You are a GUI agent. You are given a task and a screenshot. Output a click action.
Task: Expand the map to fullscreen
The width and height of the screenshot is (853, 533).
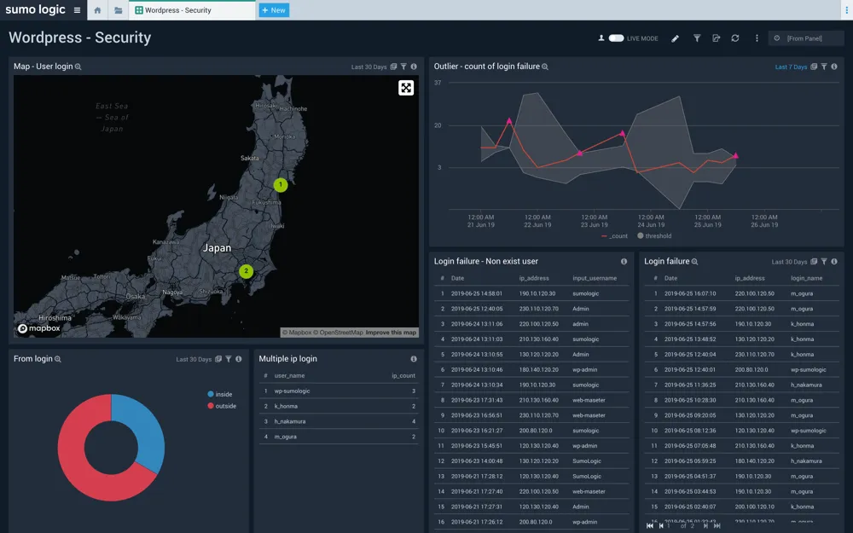pos(406,88)
